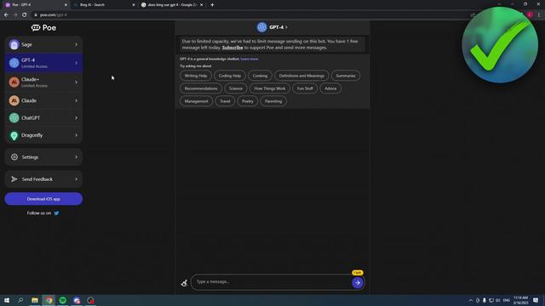Select the Cooking suggestion chip
Image resolution: width=545 pixels, height=306 pixels.
click(x=260, y=76)
